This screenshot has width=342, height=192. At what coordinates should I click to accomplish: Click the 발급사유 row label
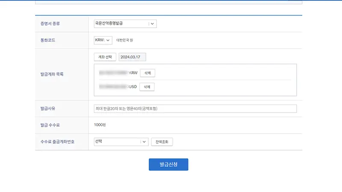48,108
